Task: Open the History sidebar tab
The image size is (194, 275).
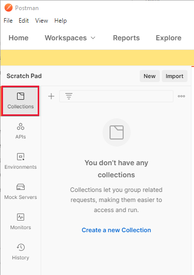Action: 21,252
